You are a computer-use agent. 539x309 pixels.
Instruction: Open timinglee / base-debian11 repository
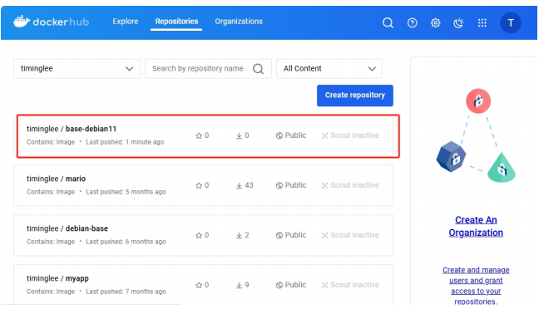(x=72, y=129)
